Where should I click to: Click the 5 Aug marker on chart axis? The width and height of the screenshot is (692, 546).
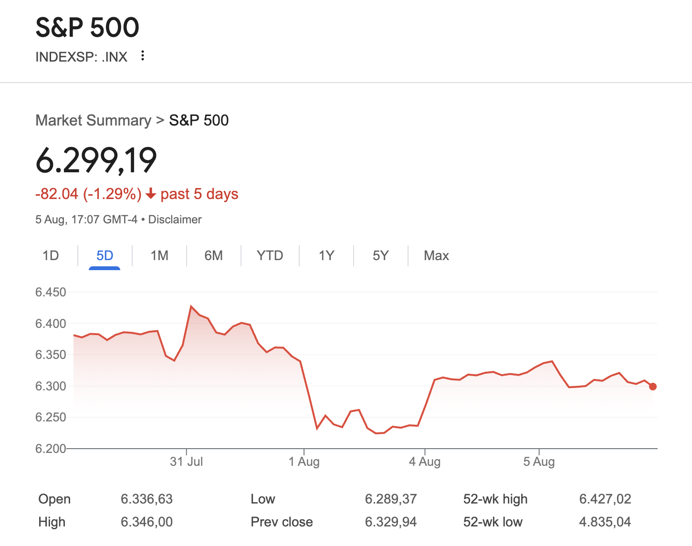tap(539, 462)
